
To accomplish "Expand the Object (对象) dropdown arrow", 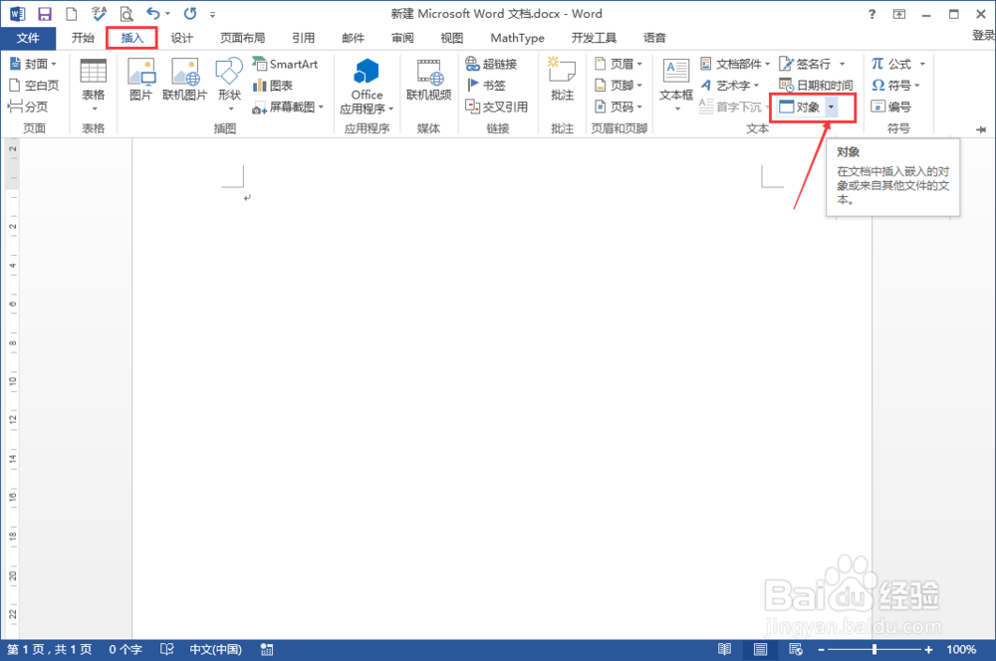I will pyautogui.click(x=831, y=107).
